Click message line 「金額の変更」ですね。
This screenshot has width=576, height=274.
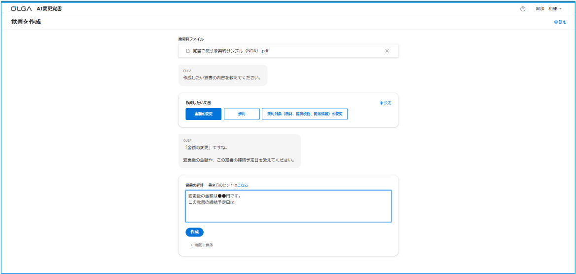[205, 148]
